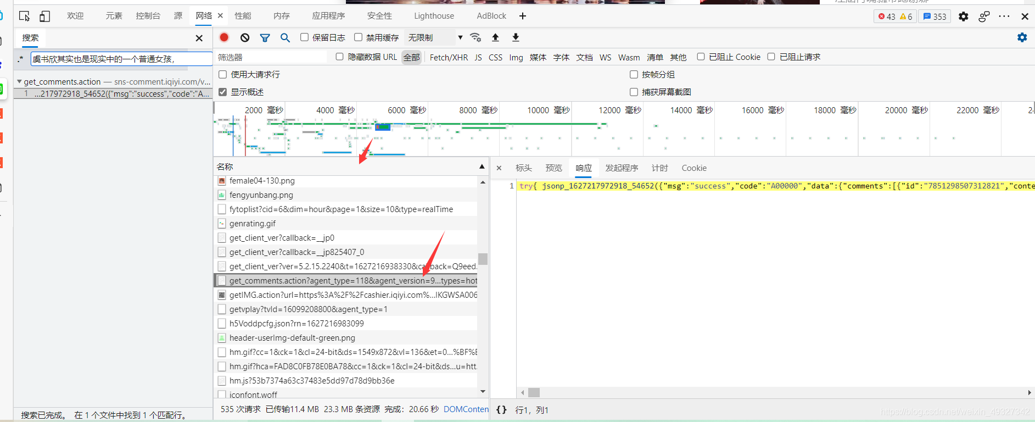
Task: Collapse get_comments.action search result tree
Action: click(19, 81)
